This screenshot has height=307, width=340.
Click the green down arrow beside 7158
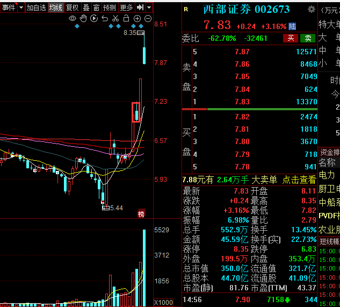pos(287,300)
